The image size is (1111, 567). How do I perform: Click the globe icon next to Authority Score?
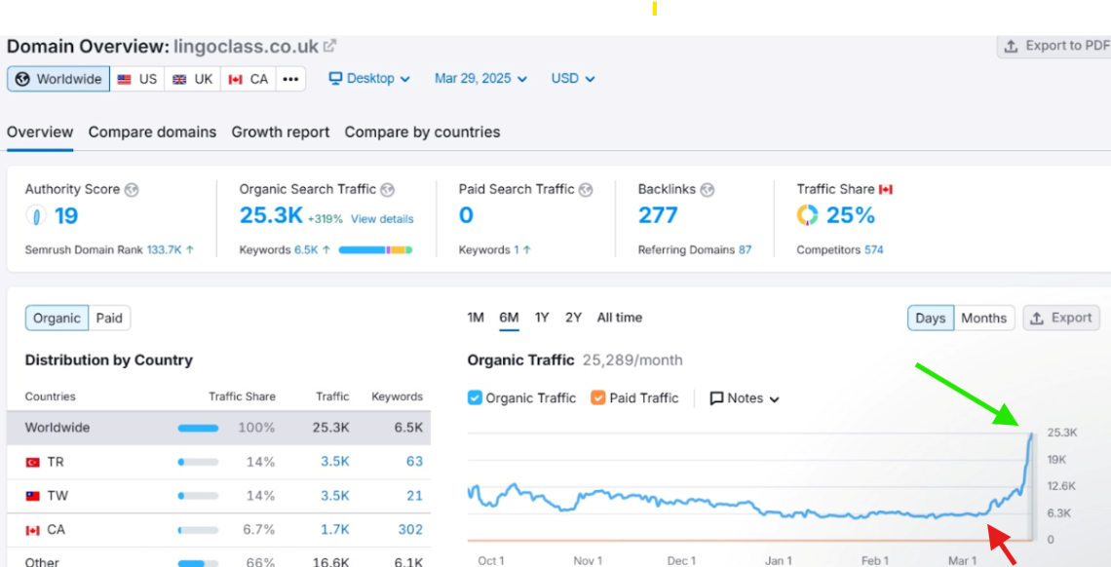132,190
